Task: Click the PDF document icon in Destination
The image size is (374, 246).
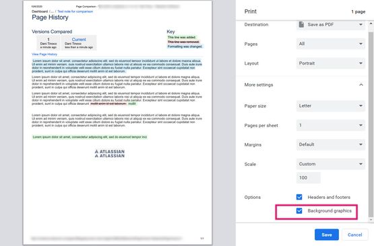Action: 301,24
